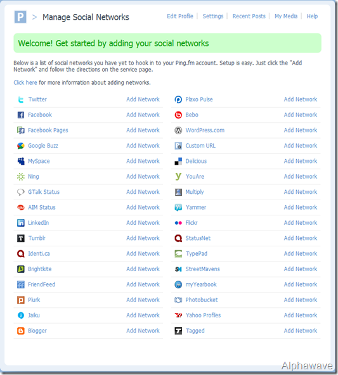Viewport: 338px width, 375px height.
Task: Click the Twitter bird icon
Action: [x=21, y=99]
